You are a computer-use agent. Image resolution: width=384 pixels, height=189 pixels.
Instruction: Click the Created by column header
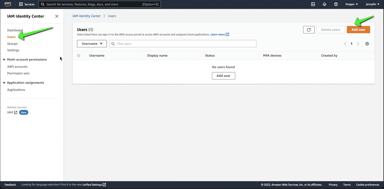(329, 55)
